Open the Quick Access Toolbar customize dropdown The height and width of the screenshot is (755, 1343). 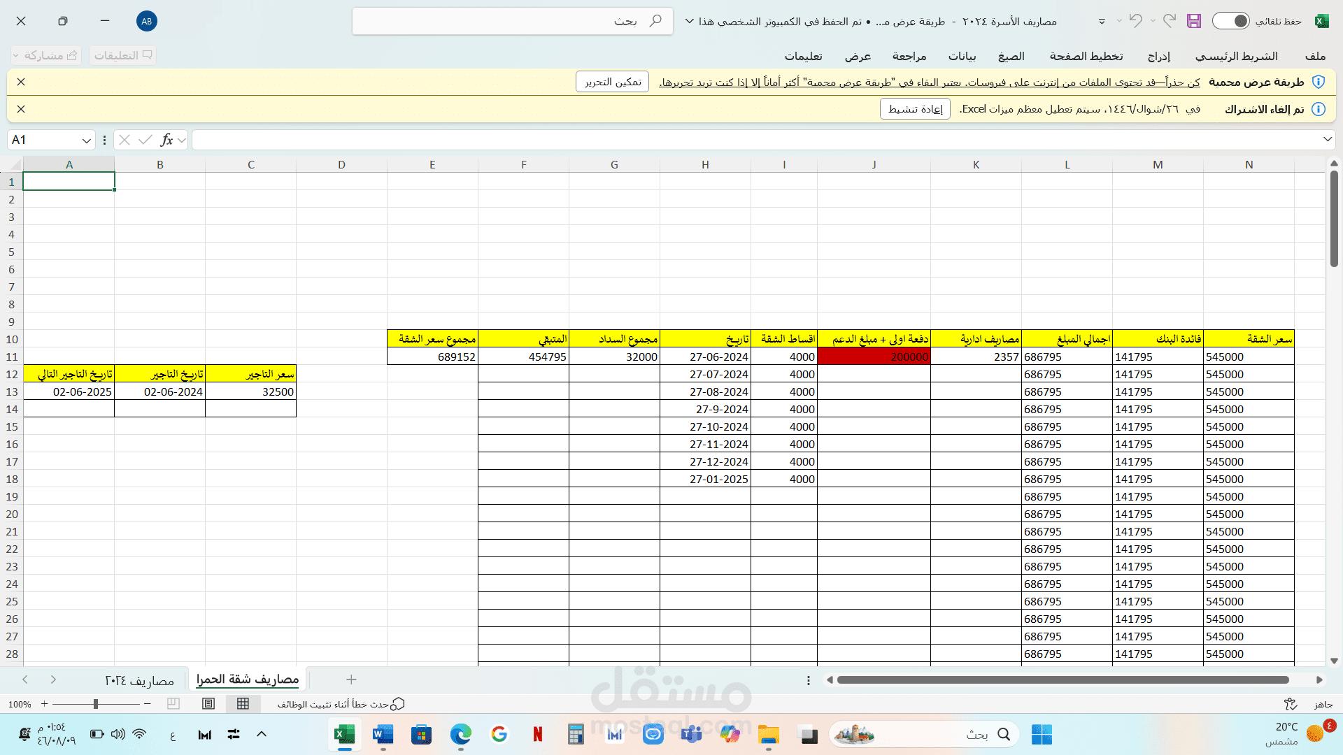coord(1102,22)
